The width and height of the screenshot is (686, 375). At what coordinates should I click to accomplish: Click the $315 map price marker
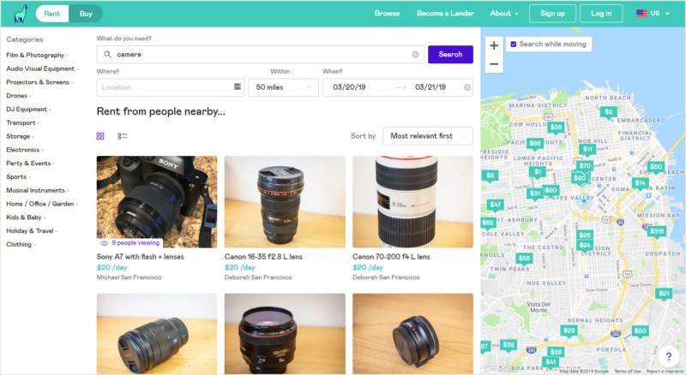(x=657, y=231)
